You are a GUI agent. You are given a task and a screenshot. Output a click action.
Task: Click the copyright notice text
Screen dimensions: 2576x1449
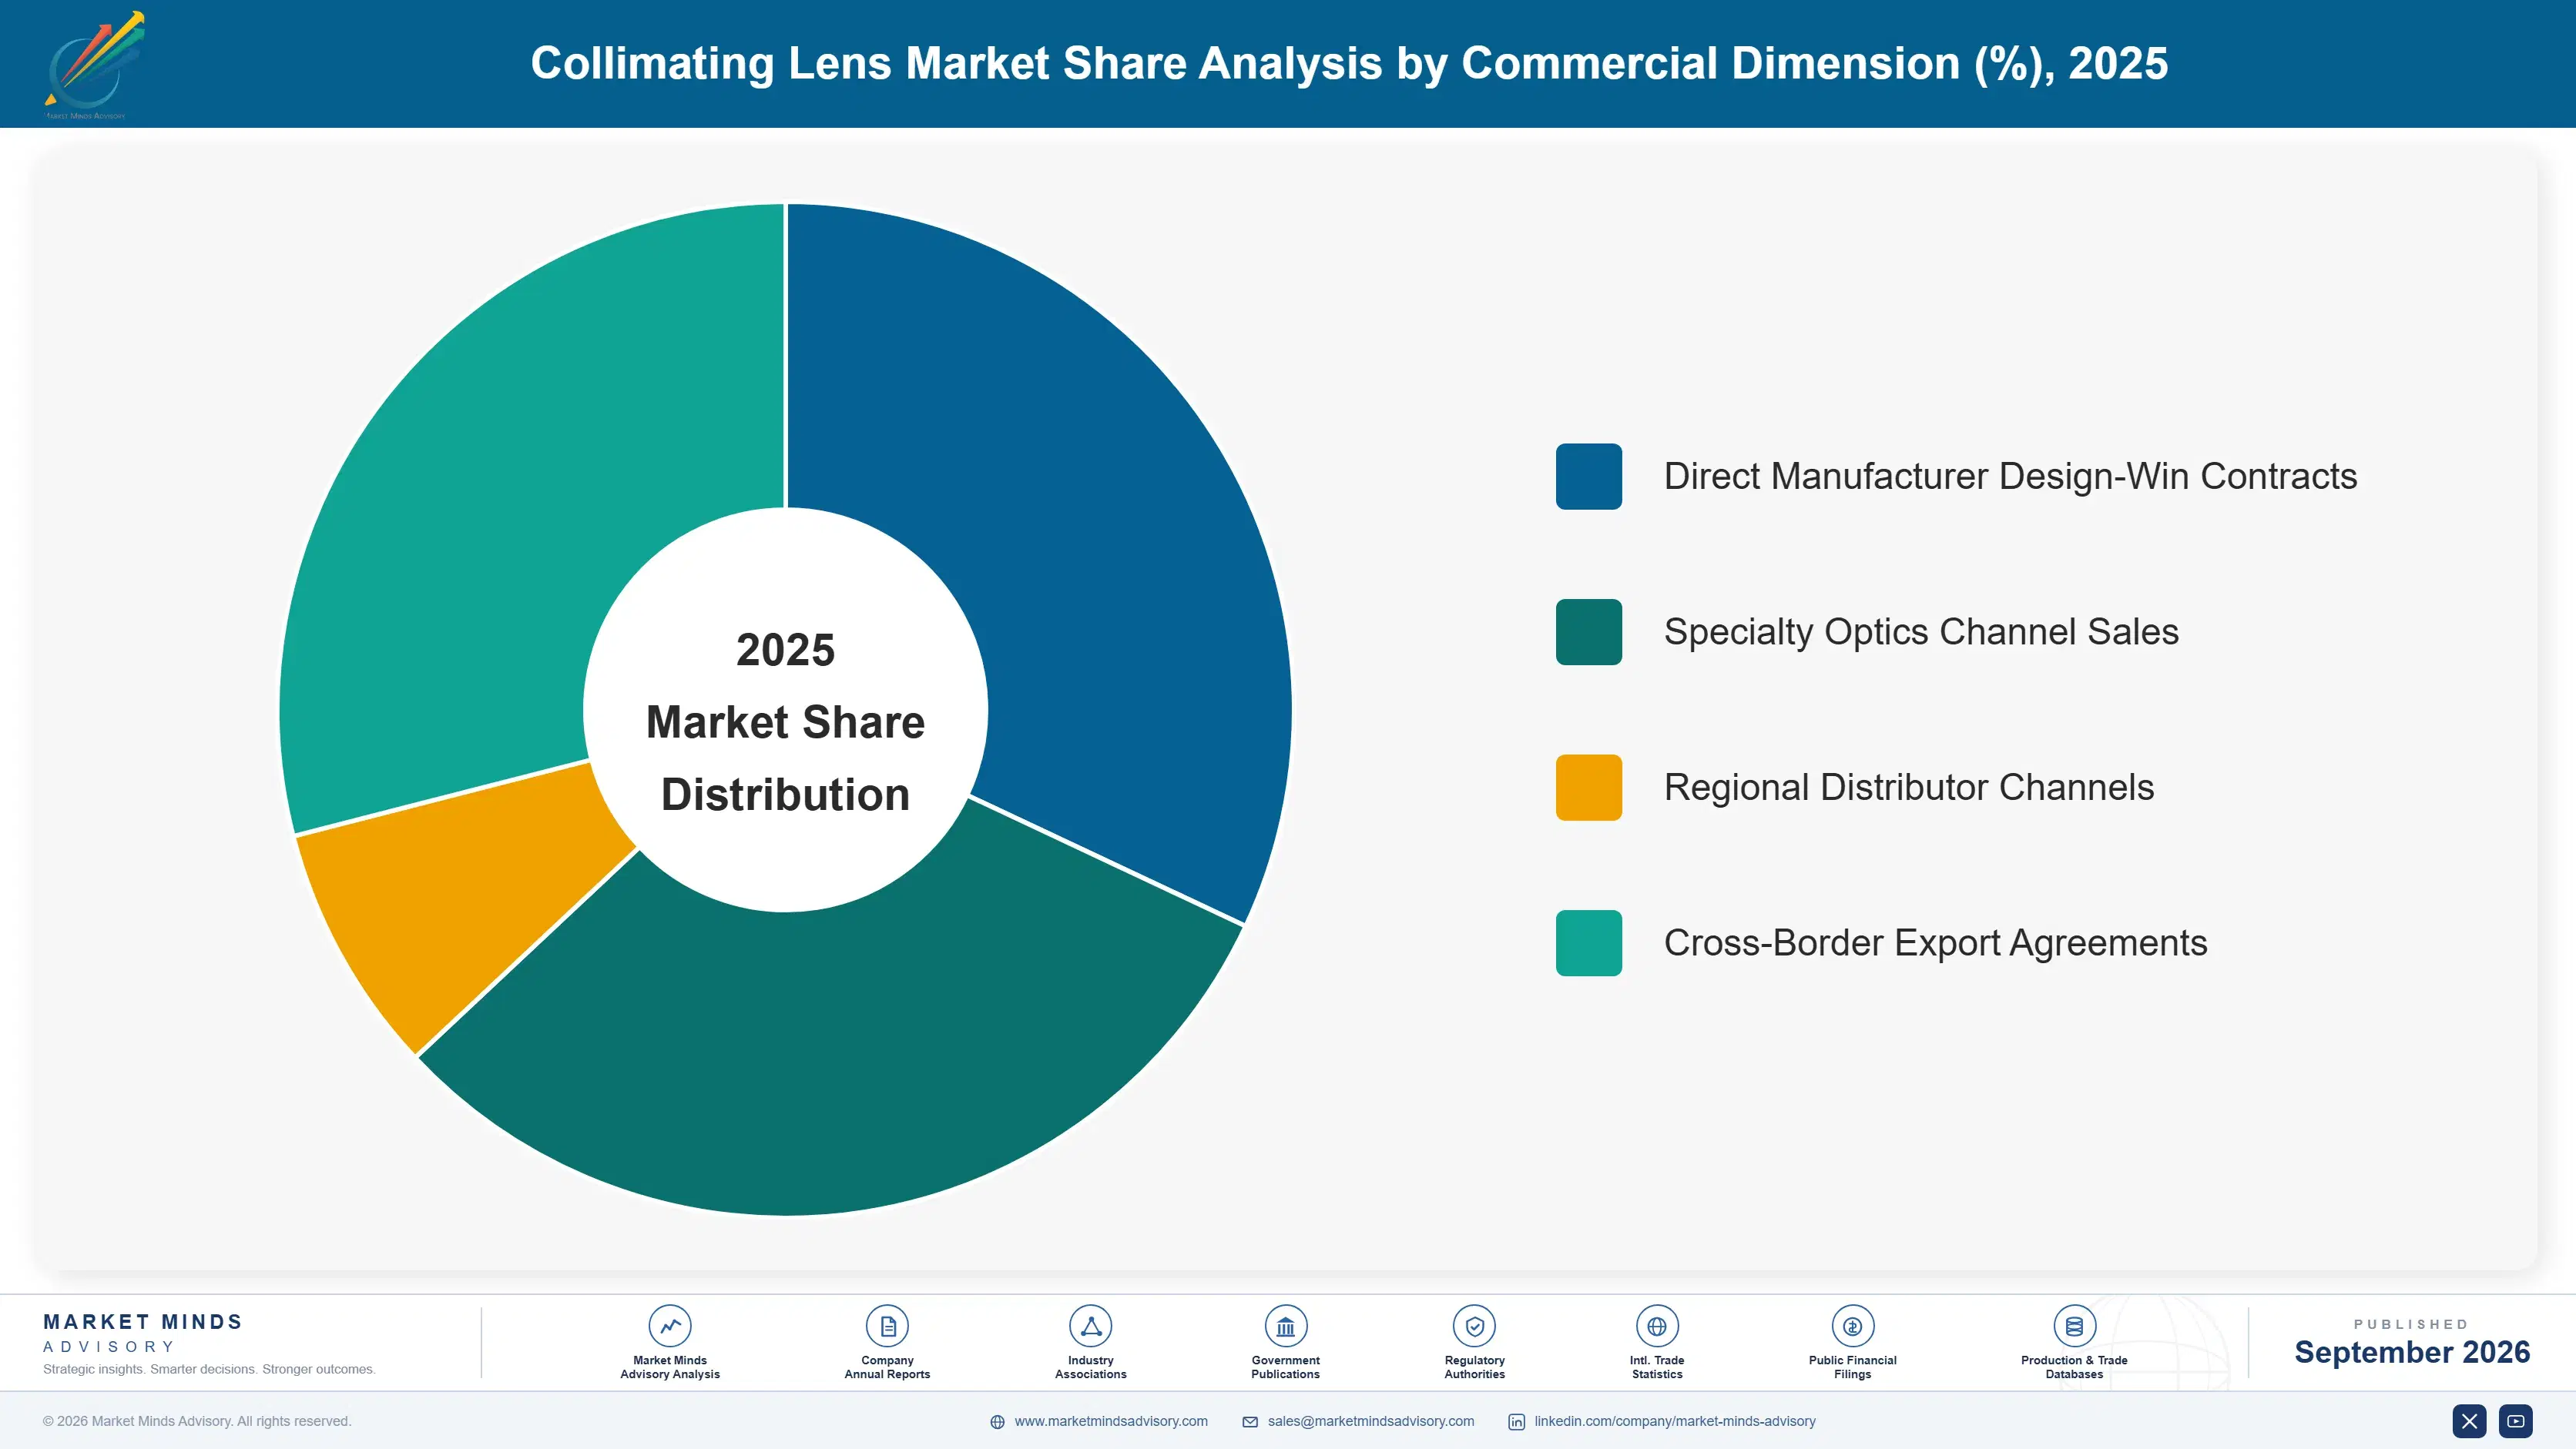[197, 1421]
